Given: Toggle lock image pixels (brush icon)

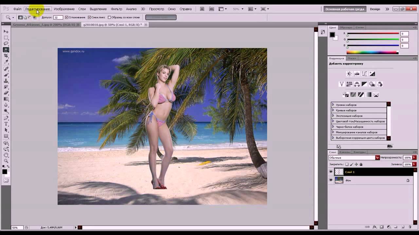Looking at the screenshot, I should pyautogui.click(x=352, y=164).
